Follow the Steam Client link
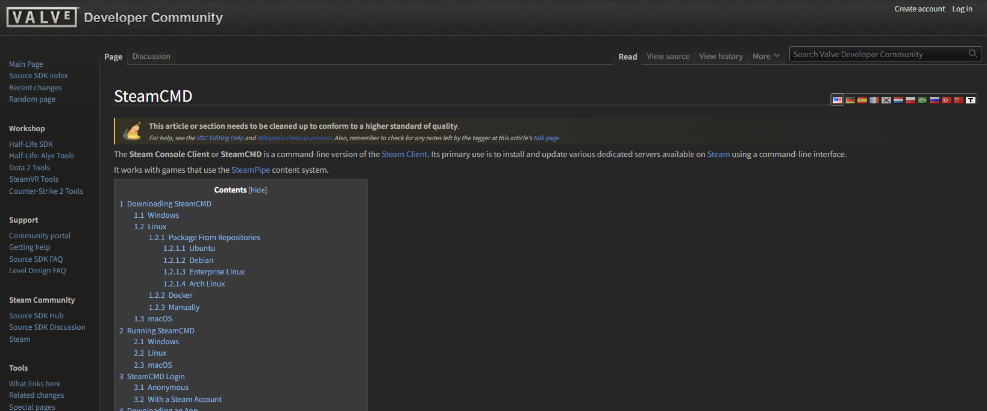Image resolution: width=987 pixels, height=411 pixels. pyautogui.click(x=404, y=155)
